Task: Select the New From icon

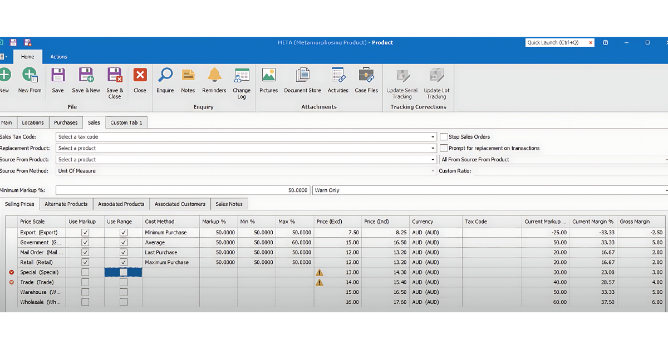Action: click(x=30, y=81)
